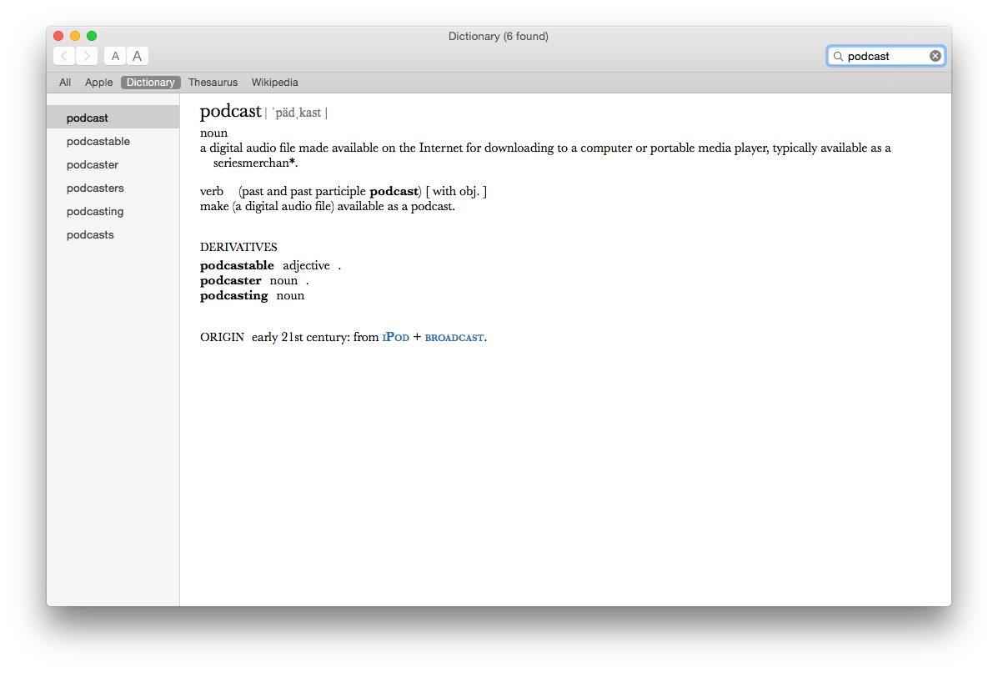
Task: Click the podcast headword in the definition
Action: [230, 112]
